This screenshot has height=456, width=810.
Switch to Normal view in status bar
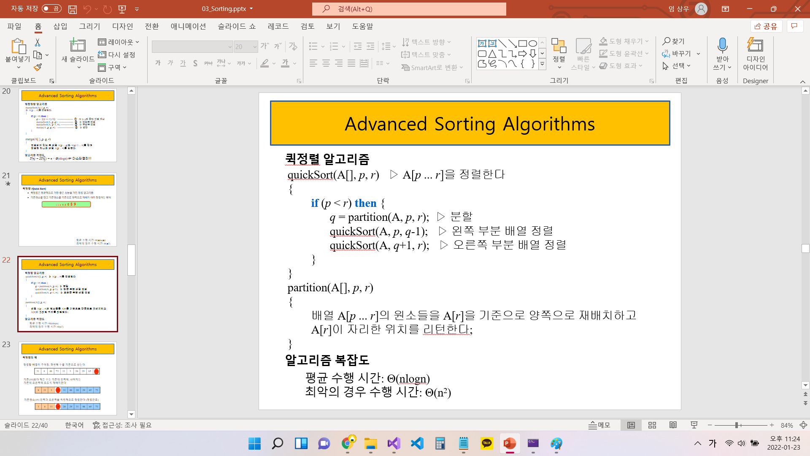pyautogui.click(x=631, y=425)
